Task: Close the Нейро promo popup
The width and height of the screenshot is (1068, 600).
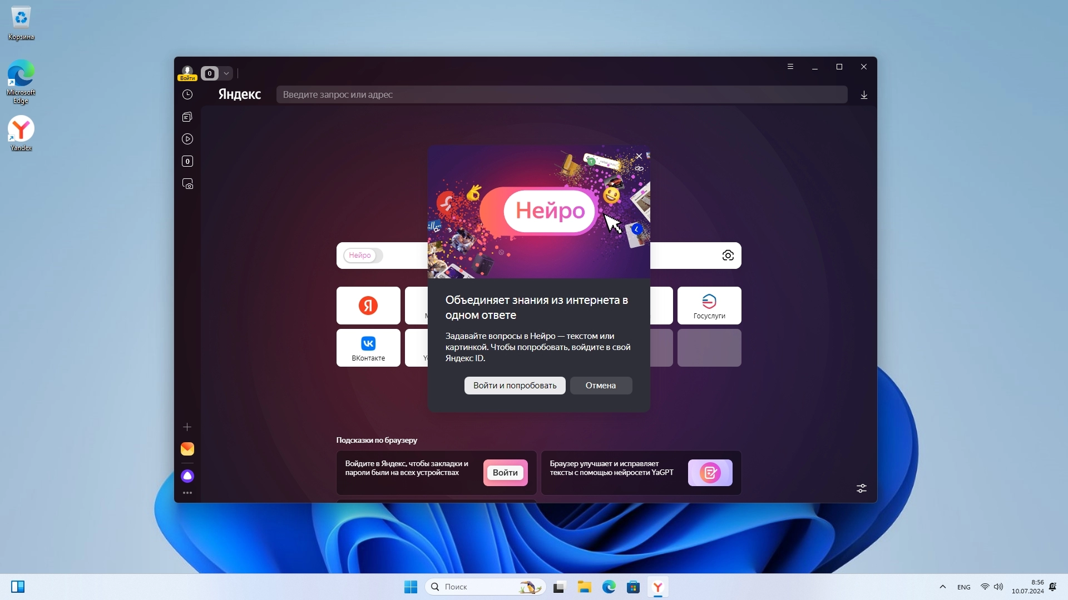Action: coord(639,156)
